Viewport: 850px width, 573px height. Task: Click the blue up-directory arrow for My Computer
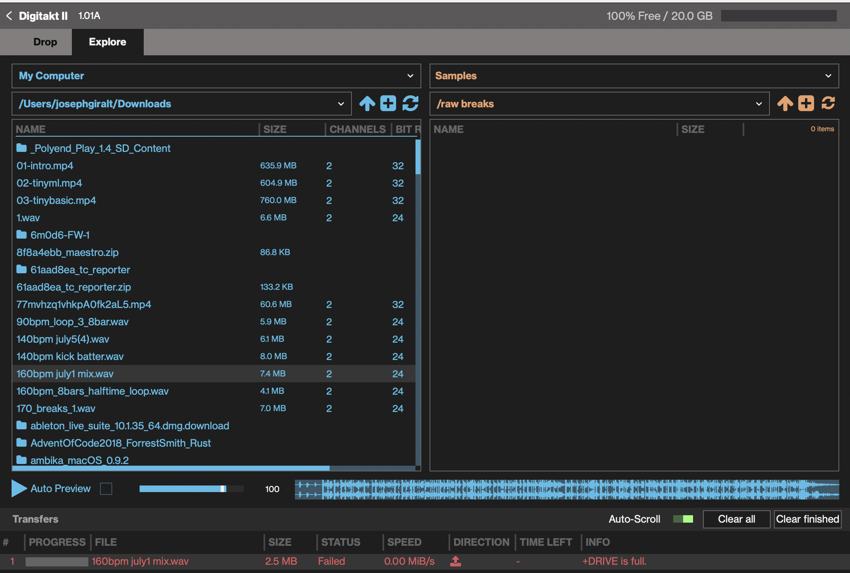pyautogui.click(x=367, y=103)
